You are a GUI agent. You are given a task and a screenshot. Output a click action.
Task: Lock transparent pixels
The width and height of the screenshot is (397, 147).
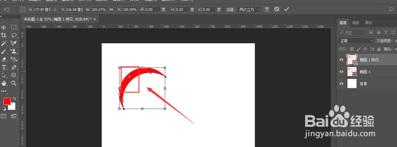(352, 49)
